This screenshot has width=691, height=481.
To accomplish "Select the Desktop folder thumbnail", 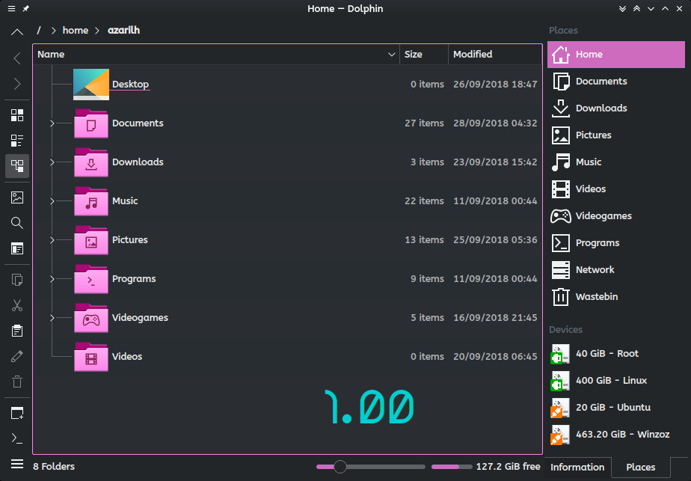I will [x=91, y=85].
